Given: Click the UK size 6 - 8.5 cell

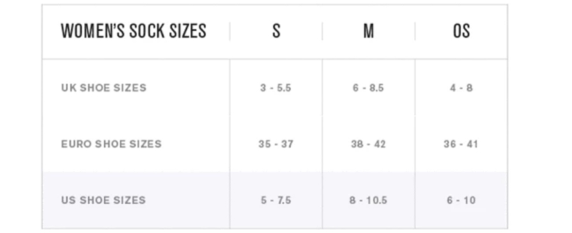Looking at the screenshot, I should pos(368,88).
